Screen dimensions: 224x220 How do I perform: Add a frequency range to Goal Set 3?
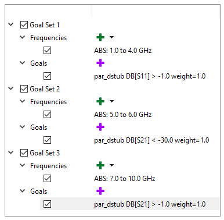(x=100, y=165)
